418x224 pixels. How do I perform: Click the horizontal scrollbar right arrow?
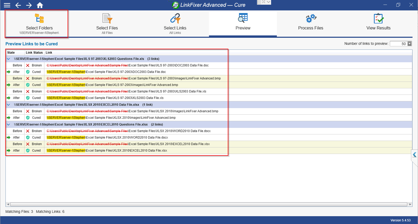(x=410, y=204)
